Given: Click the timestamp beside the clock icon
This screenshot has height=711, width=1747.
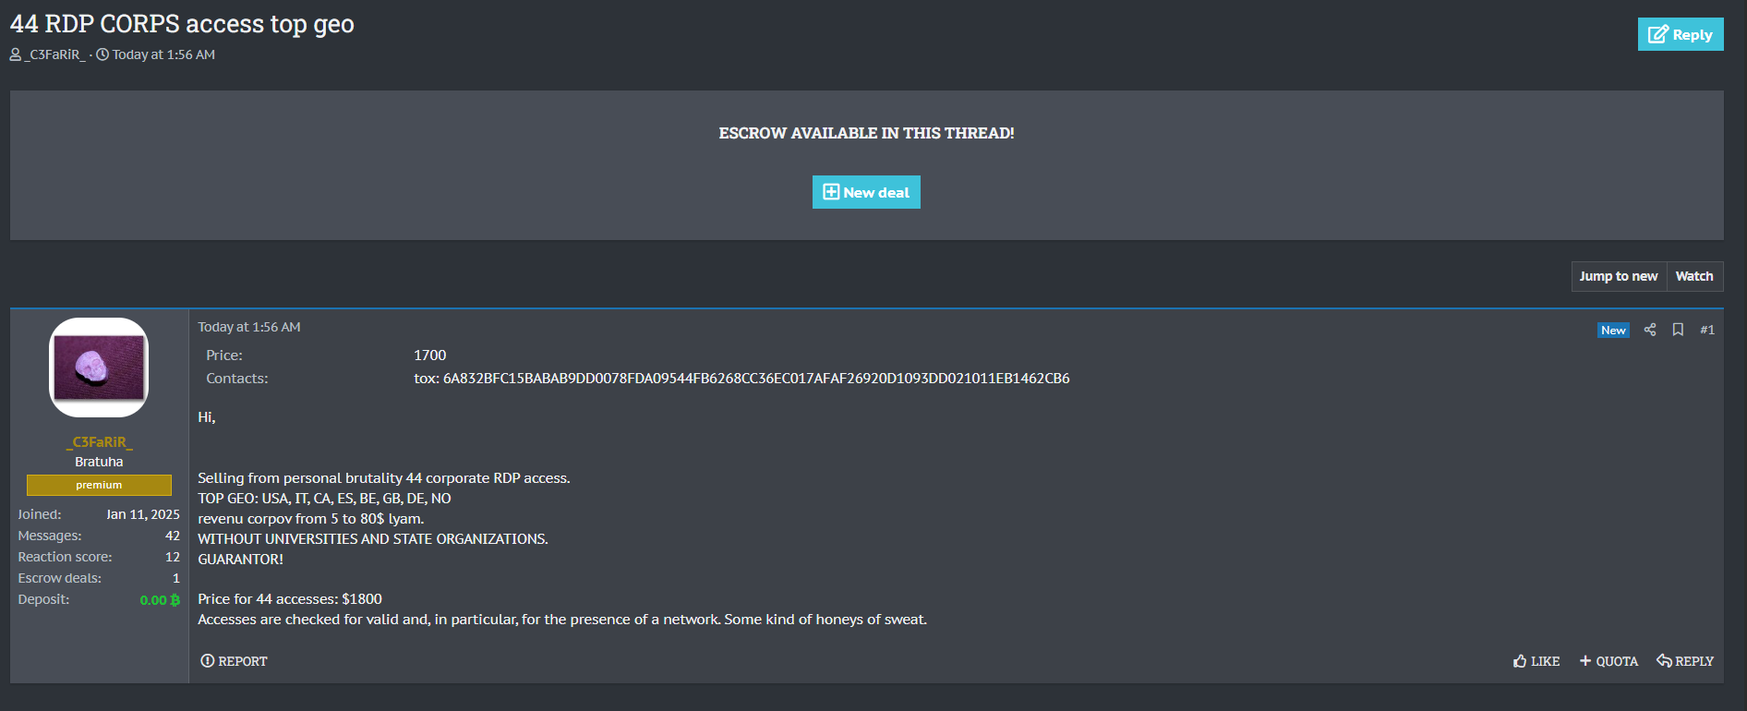Looking at the screenshot, I should pyautogui.click(x=163, y=54).
